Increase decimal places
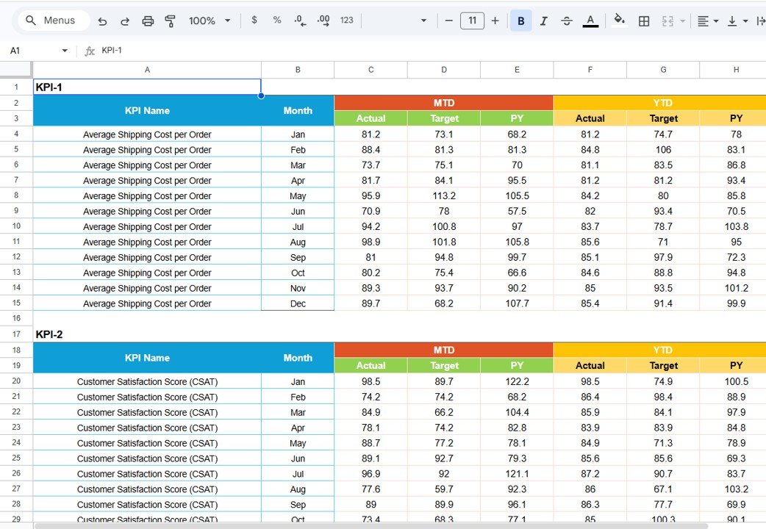 coord(323,21)
